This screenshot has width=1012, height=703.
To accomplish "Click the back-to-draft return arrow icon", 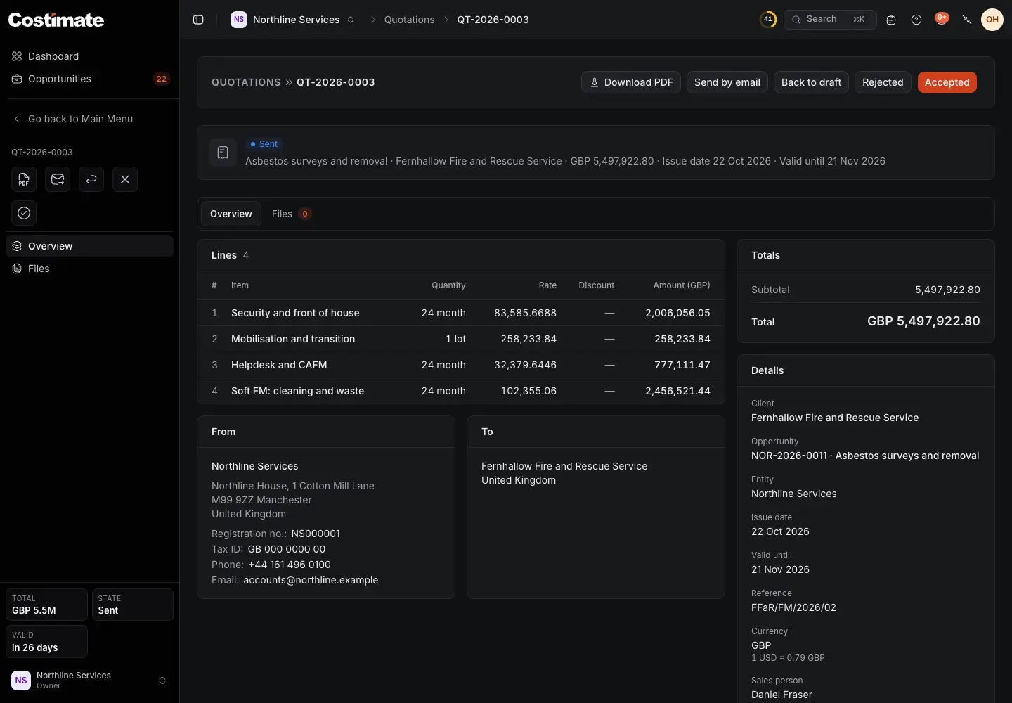I will [x=91, y=179].
